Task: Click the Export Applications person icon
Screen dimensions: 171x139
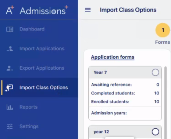Action: (9, 68)
